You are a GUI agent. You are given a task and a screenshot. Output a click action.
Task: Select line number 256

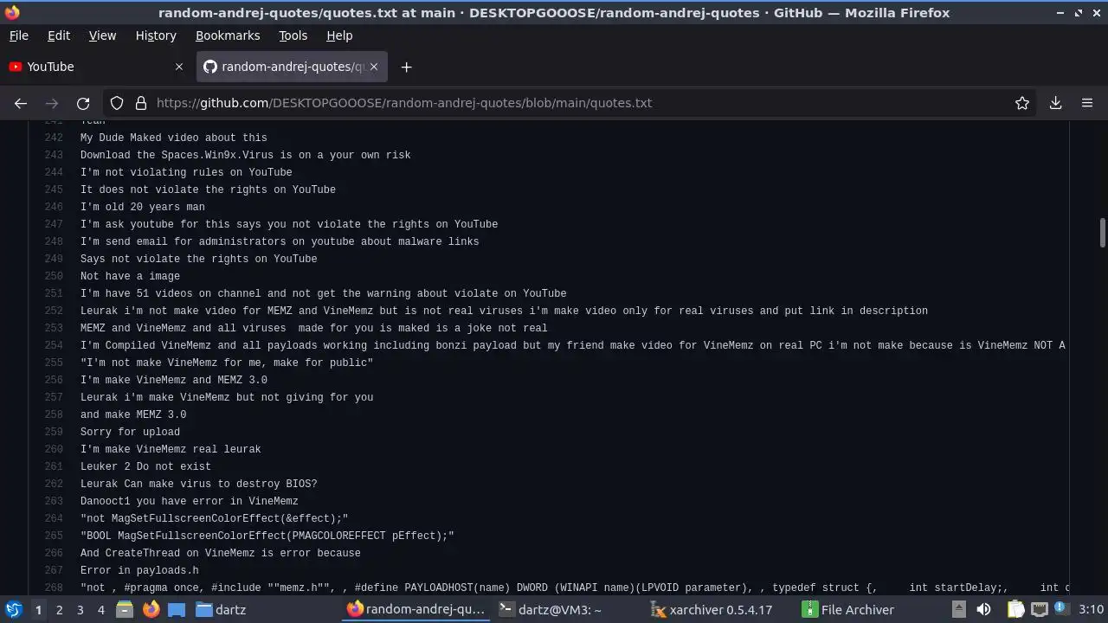[x=54, y=380]
